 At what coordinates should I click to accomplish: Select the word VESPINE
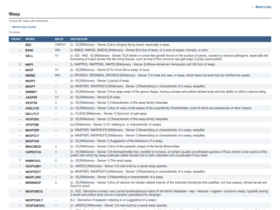32,124
